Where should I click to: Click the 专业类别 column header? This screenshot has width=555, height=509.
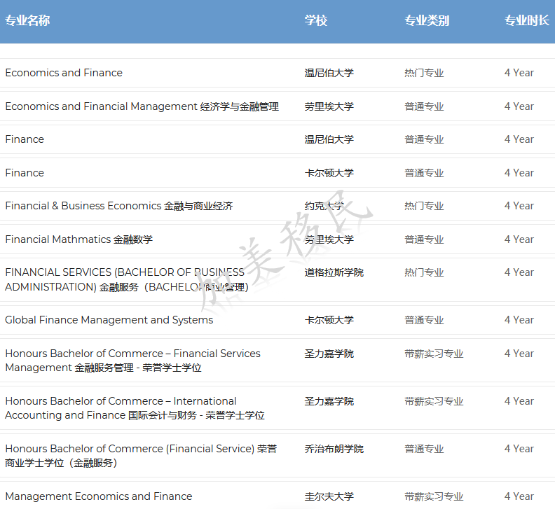[x=427, y=20]
